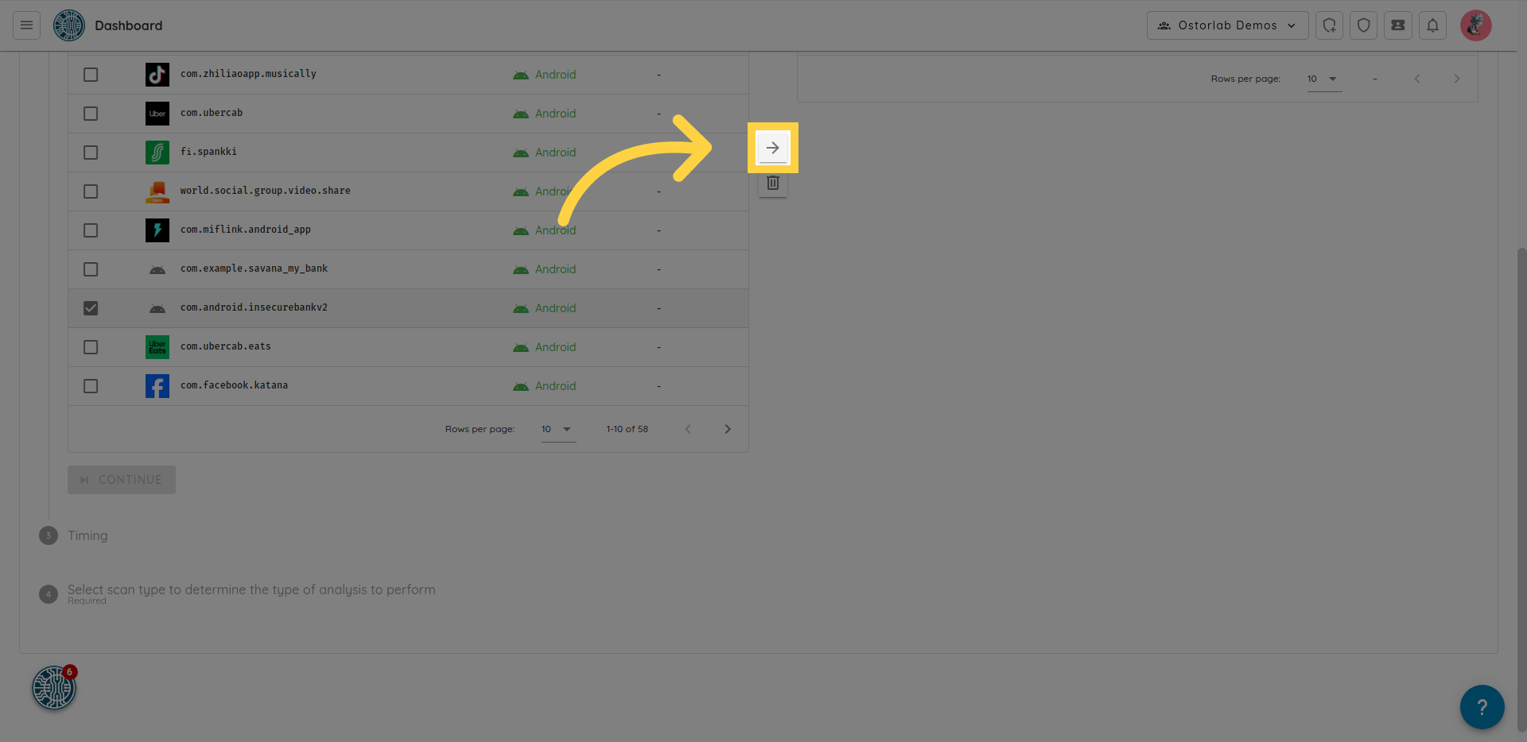Screen dimensions: 1527x742
Task: Open left table rows per page dropdown
Action: tap(558, 429)
